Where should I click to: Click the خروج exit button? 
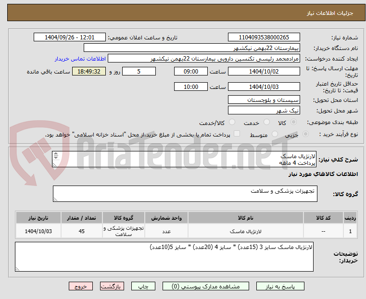[x=81, y=287]
